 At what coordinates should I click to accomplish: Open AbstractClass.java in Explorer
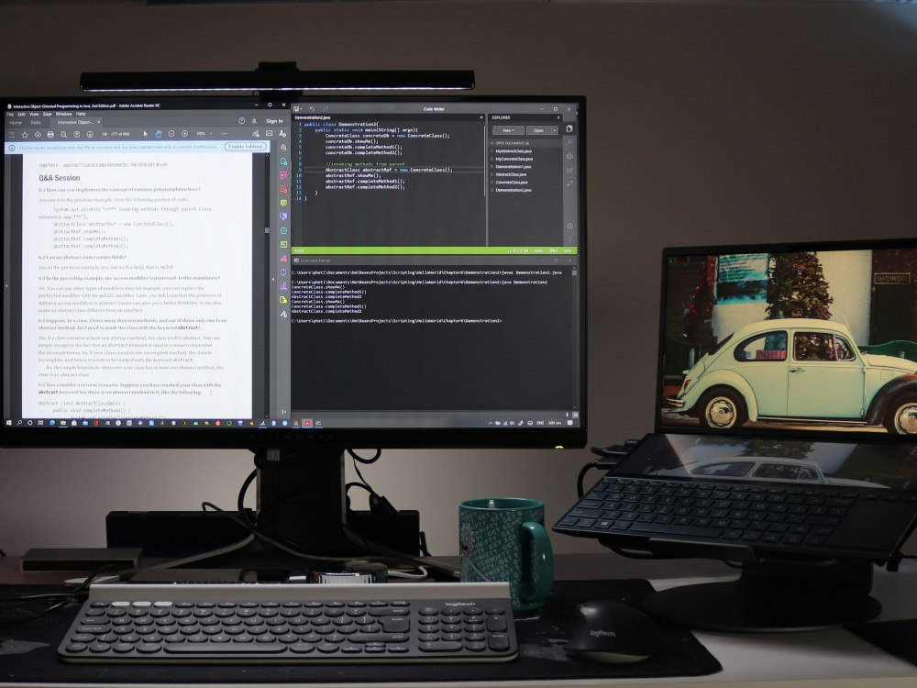511,174
